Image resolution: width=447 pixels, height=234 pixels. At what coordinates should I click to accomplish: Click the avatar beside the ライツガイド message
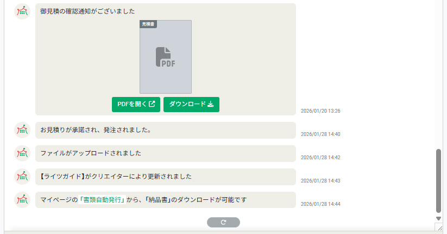click(x=22, y=177)
